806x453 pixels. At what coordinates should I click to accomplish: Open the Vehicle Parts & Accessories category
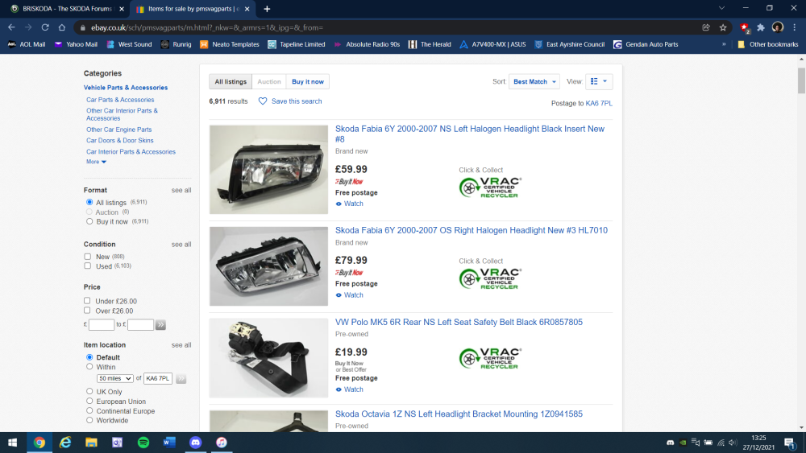coord(126,88)
